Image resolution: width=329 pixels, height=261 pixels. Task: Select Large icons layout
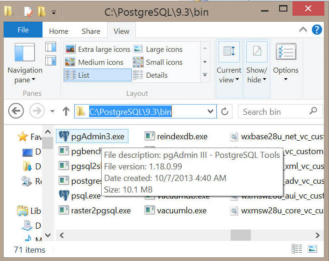coord(158,49)
